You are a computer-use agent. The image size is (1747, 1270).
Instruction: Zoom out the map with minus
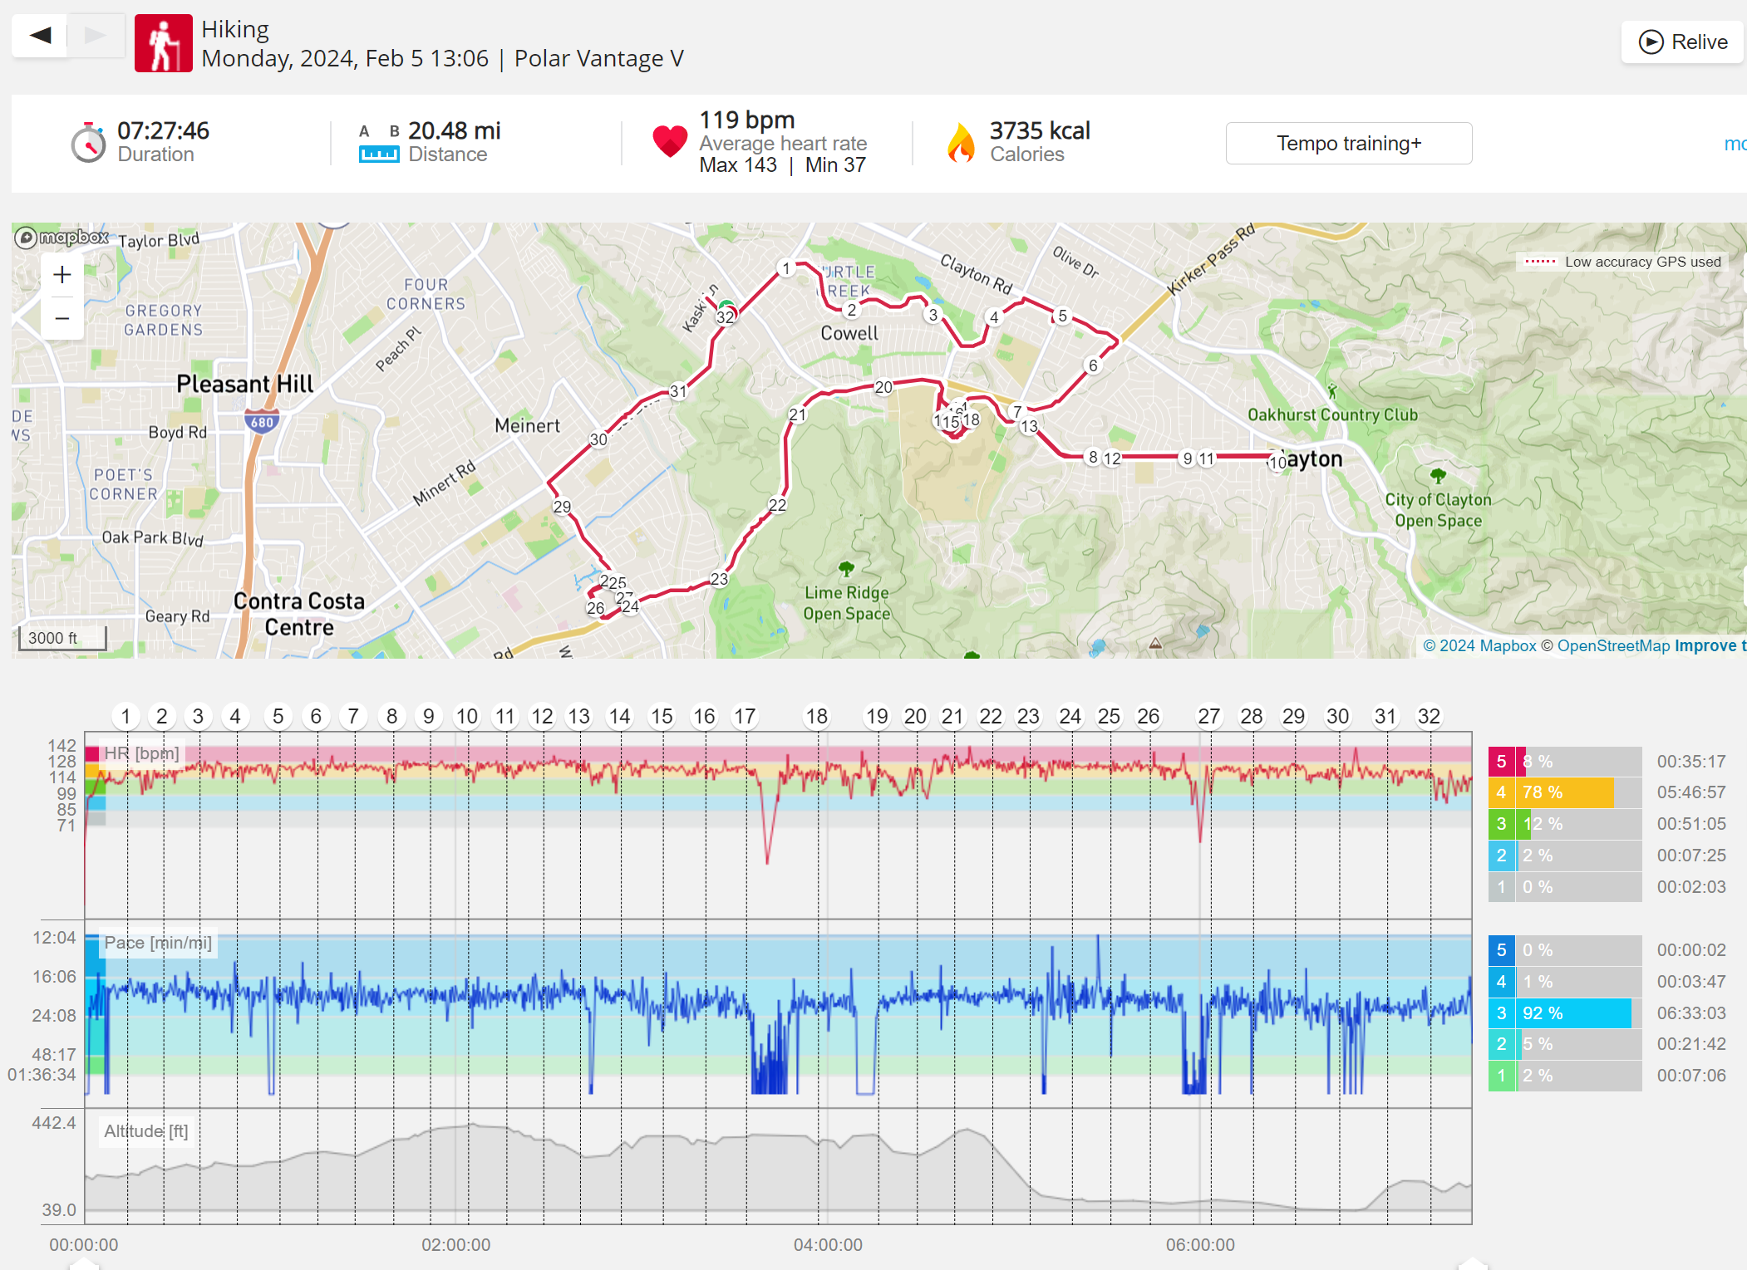pos(62,318)
